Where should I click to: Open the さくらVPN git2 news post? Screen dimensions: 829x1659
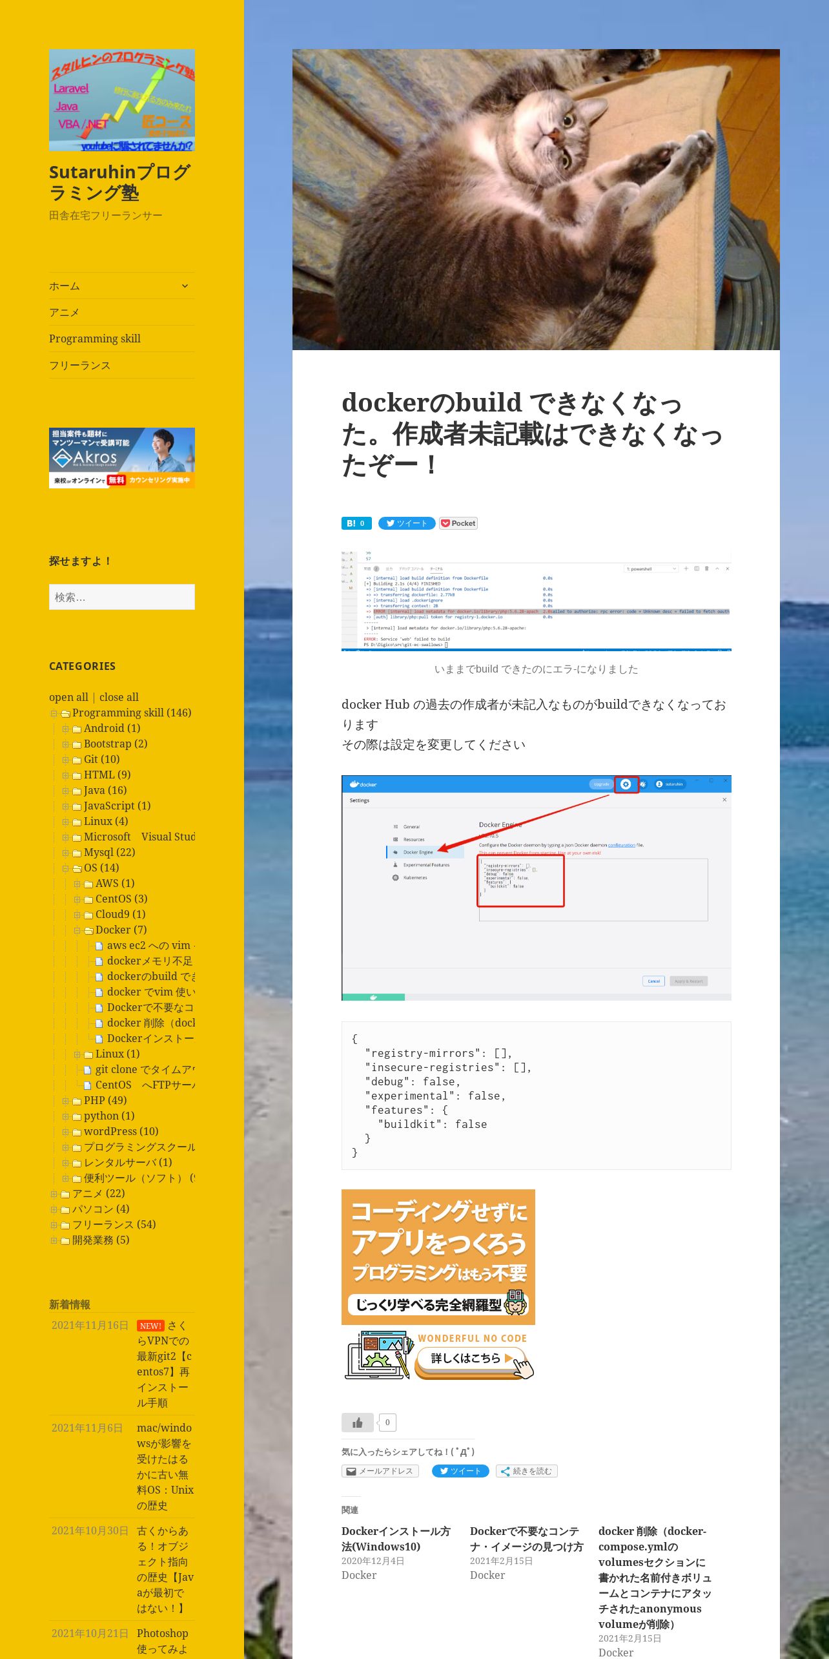165,1364
